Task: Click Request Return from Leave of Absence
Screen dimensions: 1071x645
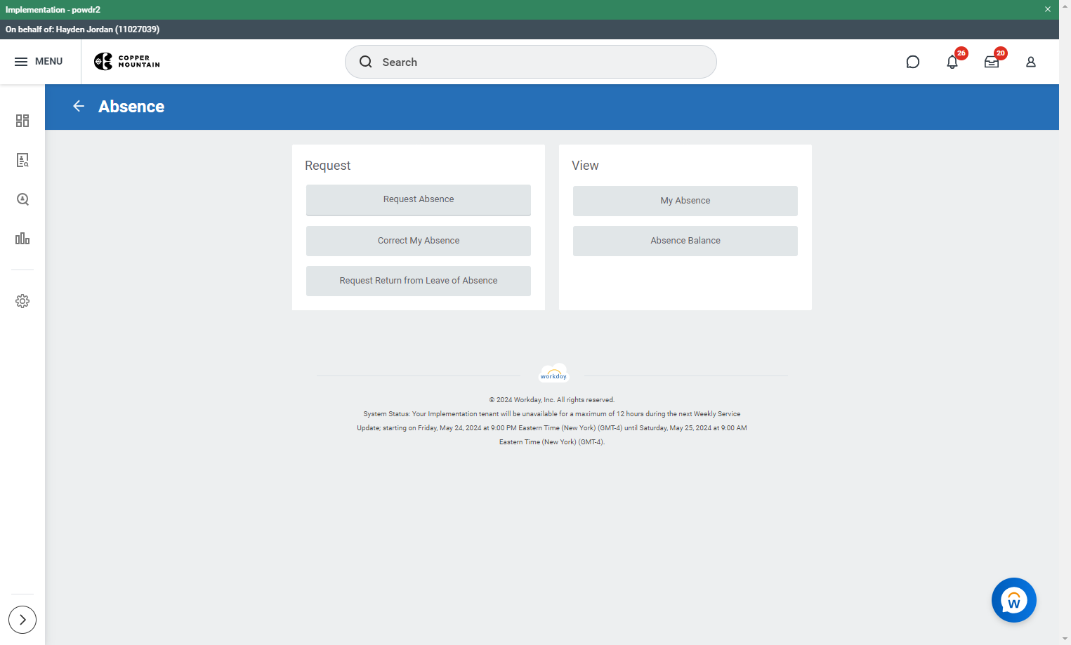Action: [419, 281]
